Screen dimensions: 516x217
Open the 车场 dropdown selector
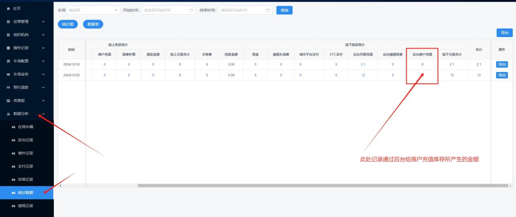pyautogui.click(x=93, y=10)
